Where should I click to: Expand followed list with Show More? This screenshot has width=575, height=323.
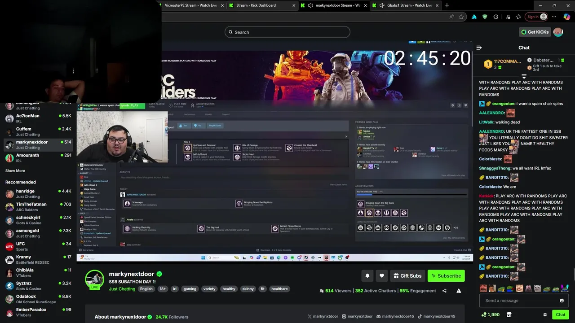(x=15, y=170)
